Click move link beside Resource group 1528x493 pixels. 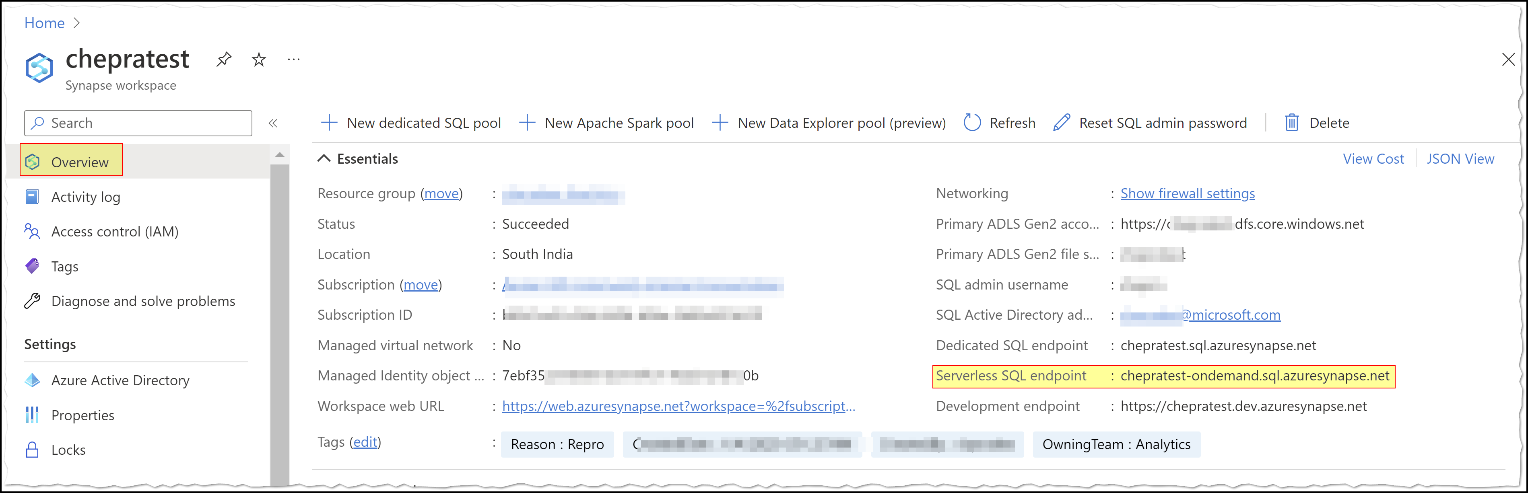coord(441,194)
